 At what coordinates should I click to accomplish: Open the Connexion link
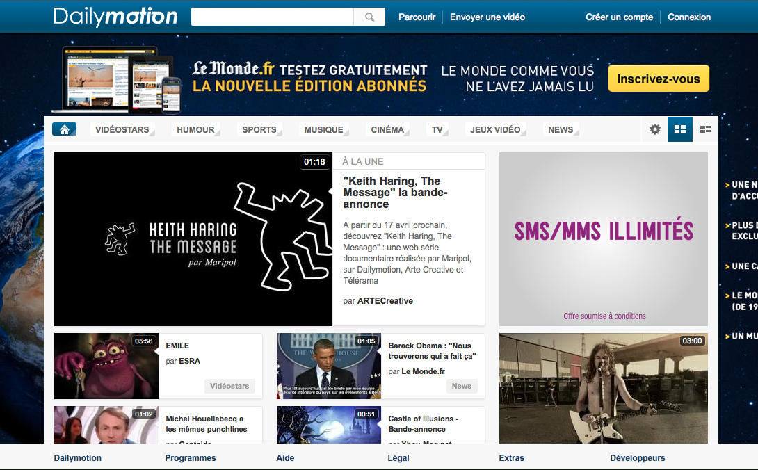tap(689, 17)
